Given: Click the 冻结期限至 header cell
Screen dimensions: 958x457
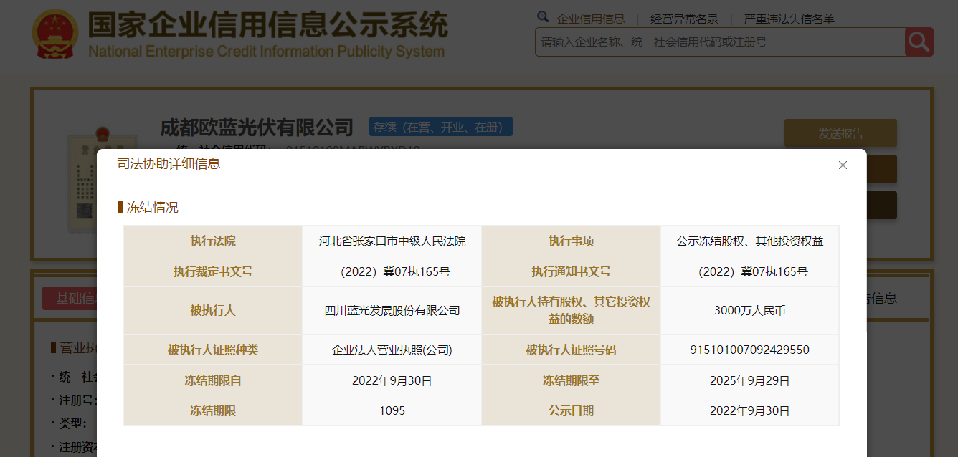Looking at the screenshot, I should coord(572,380).
